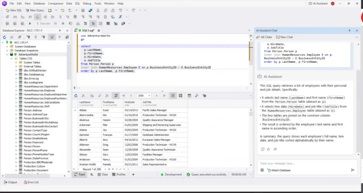Click the AI chat message input field
Viewport: 363px width, 193px height.
click(x=307, y=164)
